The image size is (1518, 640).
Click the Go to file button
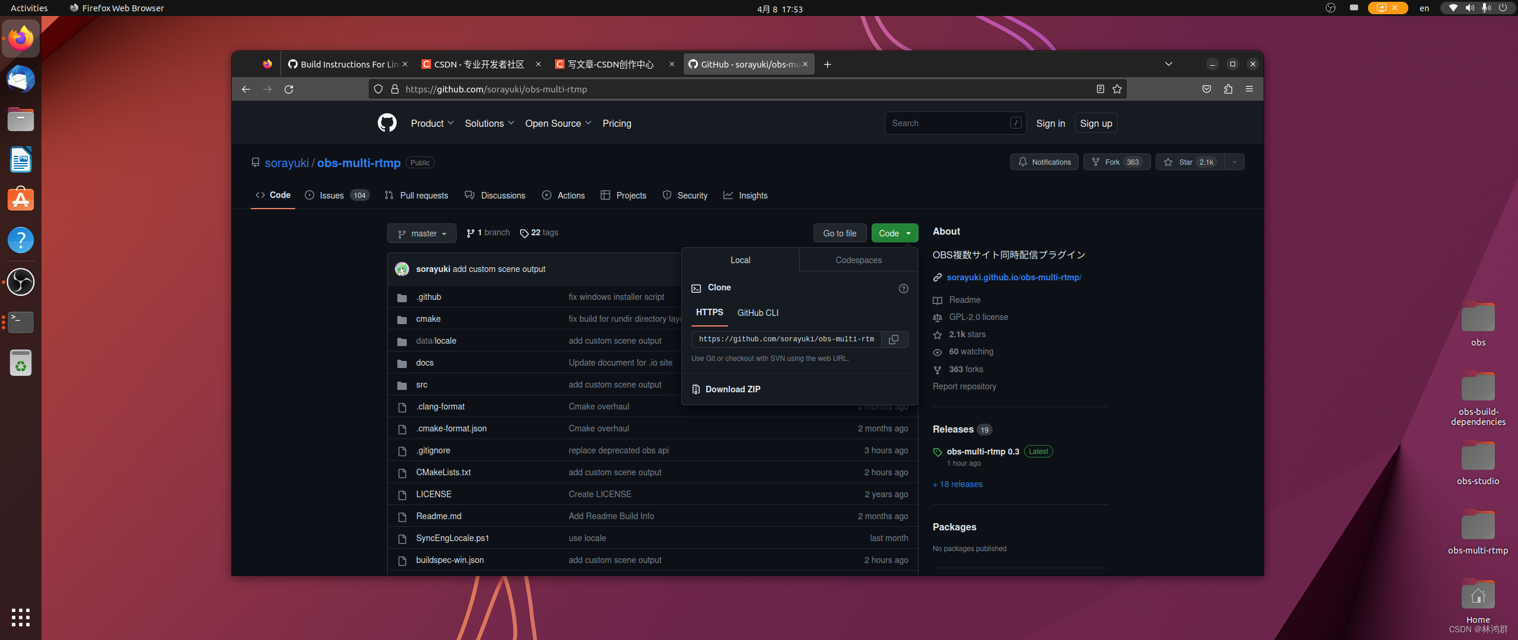(x=840, y=233)
